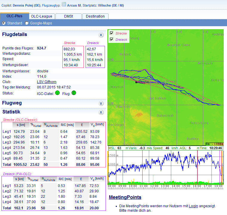Image resolution: width=227 pixels, height=215 pixels.
Task: Click the green Flug status icon
Action: (x=74, y=93)
